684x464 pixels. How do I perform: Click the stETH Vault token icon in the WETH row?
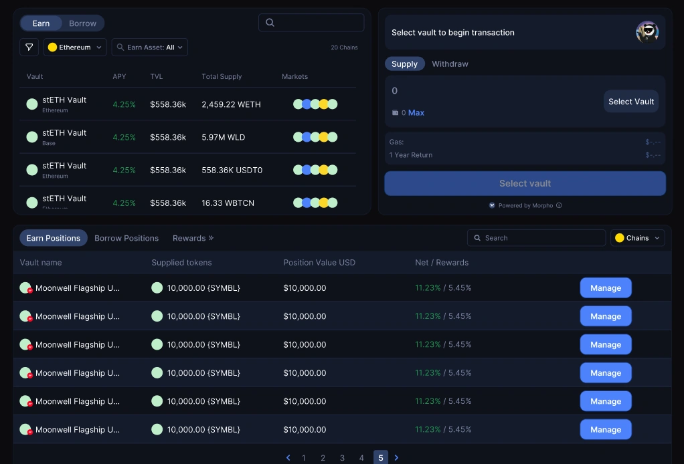[32, 104]
